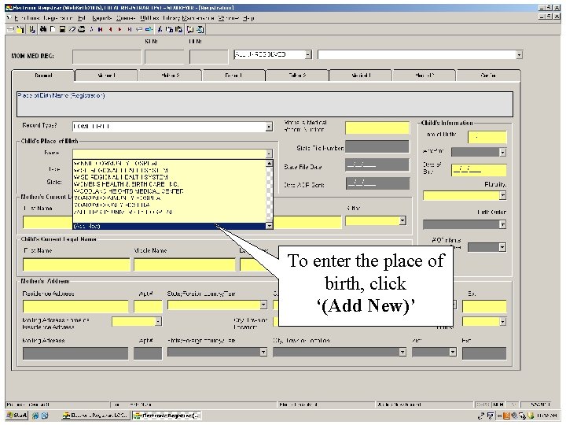Open the ALL UNRESOLVED dropdown at top
Viewport: 566px width, 425px height.
click(308, 54)
